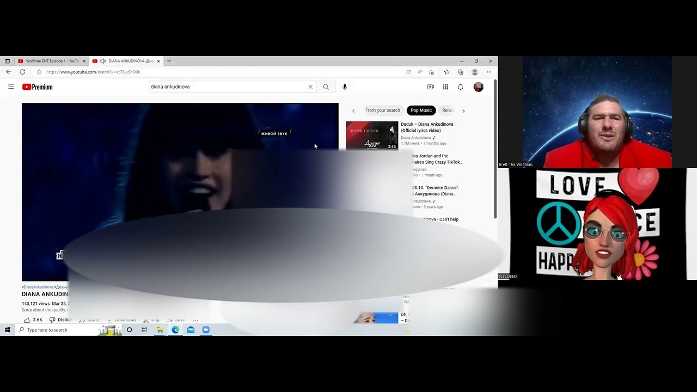
Task: Open the Edge Favorites list
Action: point(447,72)
